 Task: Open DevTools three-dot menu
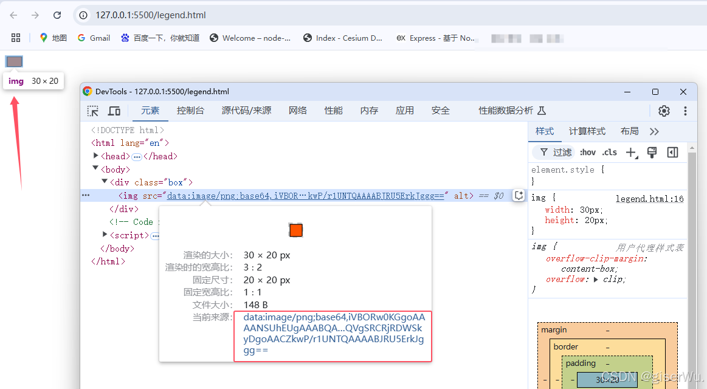pos(685,111)
